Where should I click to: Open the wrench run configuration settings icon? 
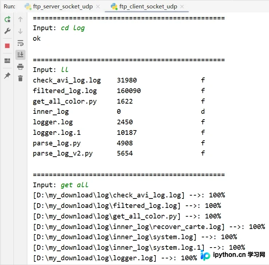click(x=7, y=31)
